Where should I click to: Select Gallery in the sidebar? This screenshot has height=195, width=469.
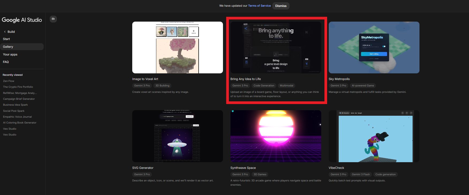click(22, 47)
